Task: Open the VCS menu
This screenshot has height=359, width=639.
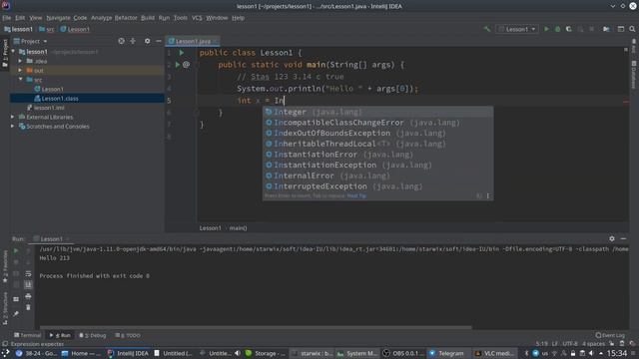Action: coord(197,18)
